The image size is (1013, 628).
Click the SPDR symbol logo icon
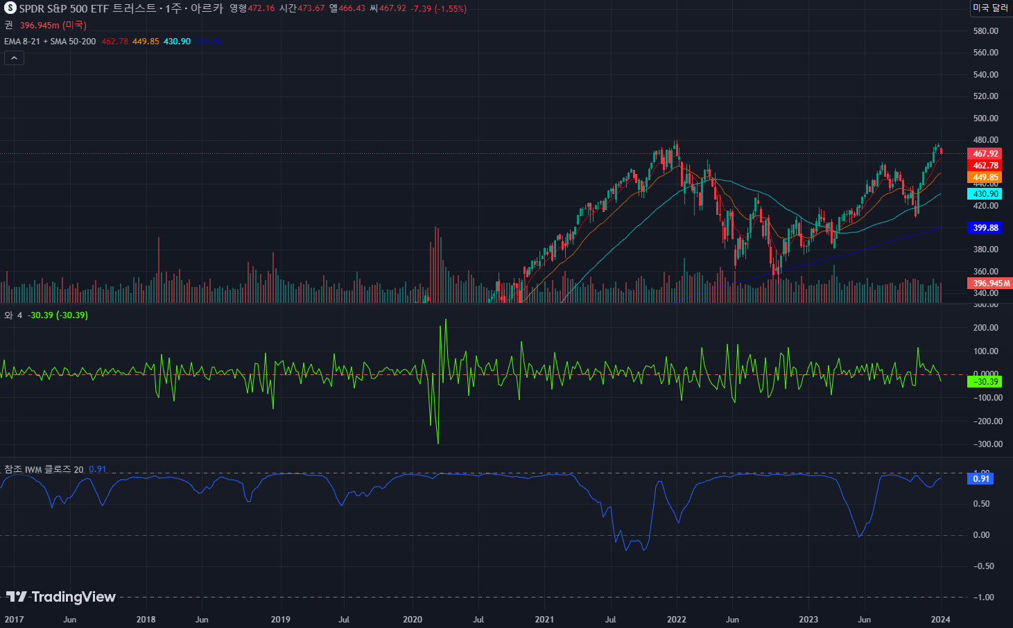point(10,8)
